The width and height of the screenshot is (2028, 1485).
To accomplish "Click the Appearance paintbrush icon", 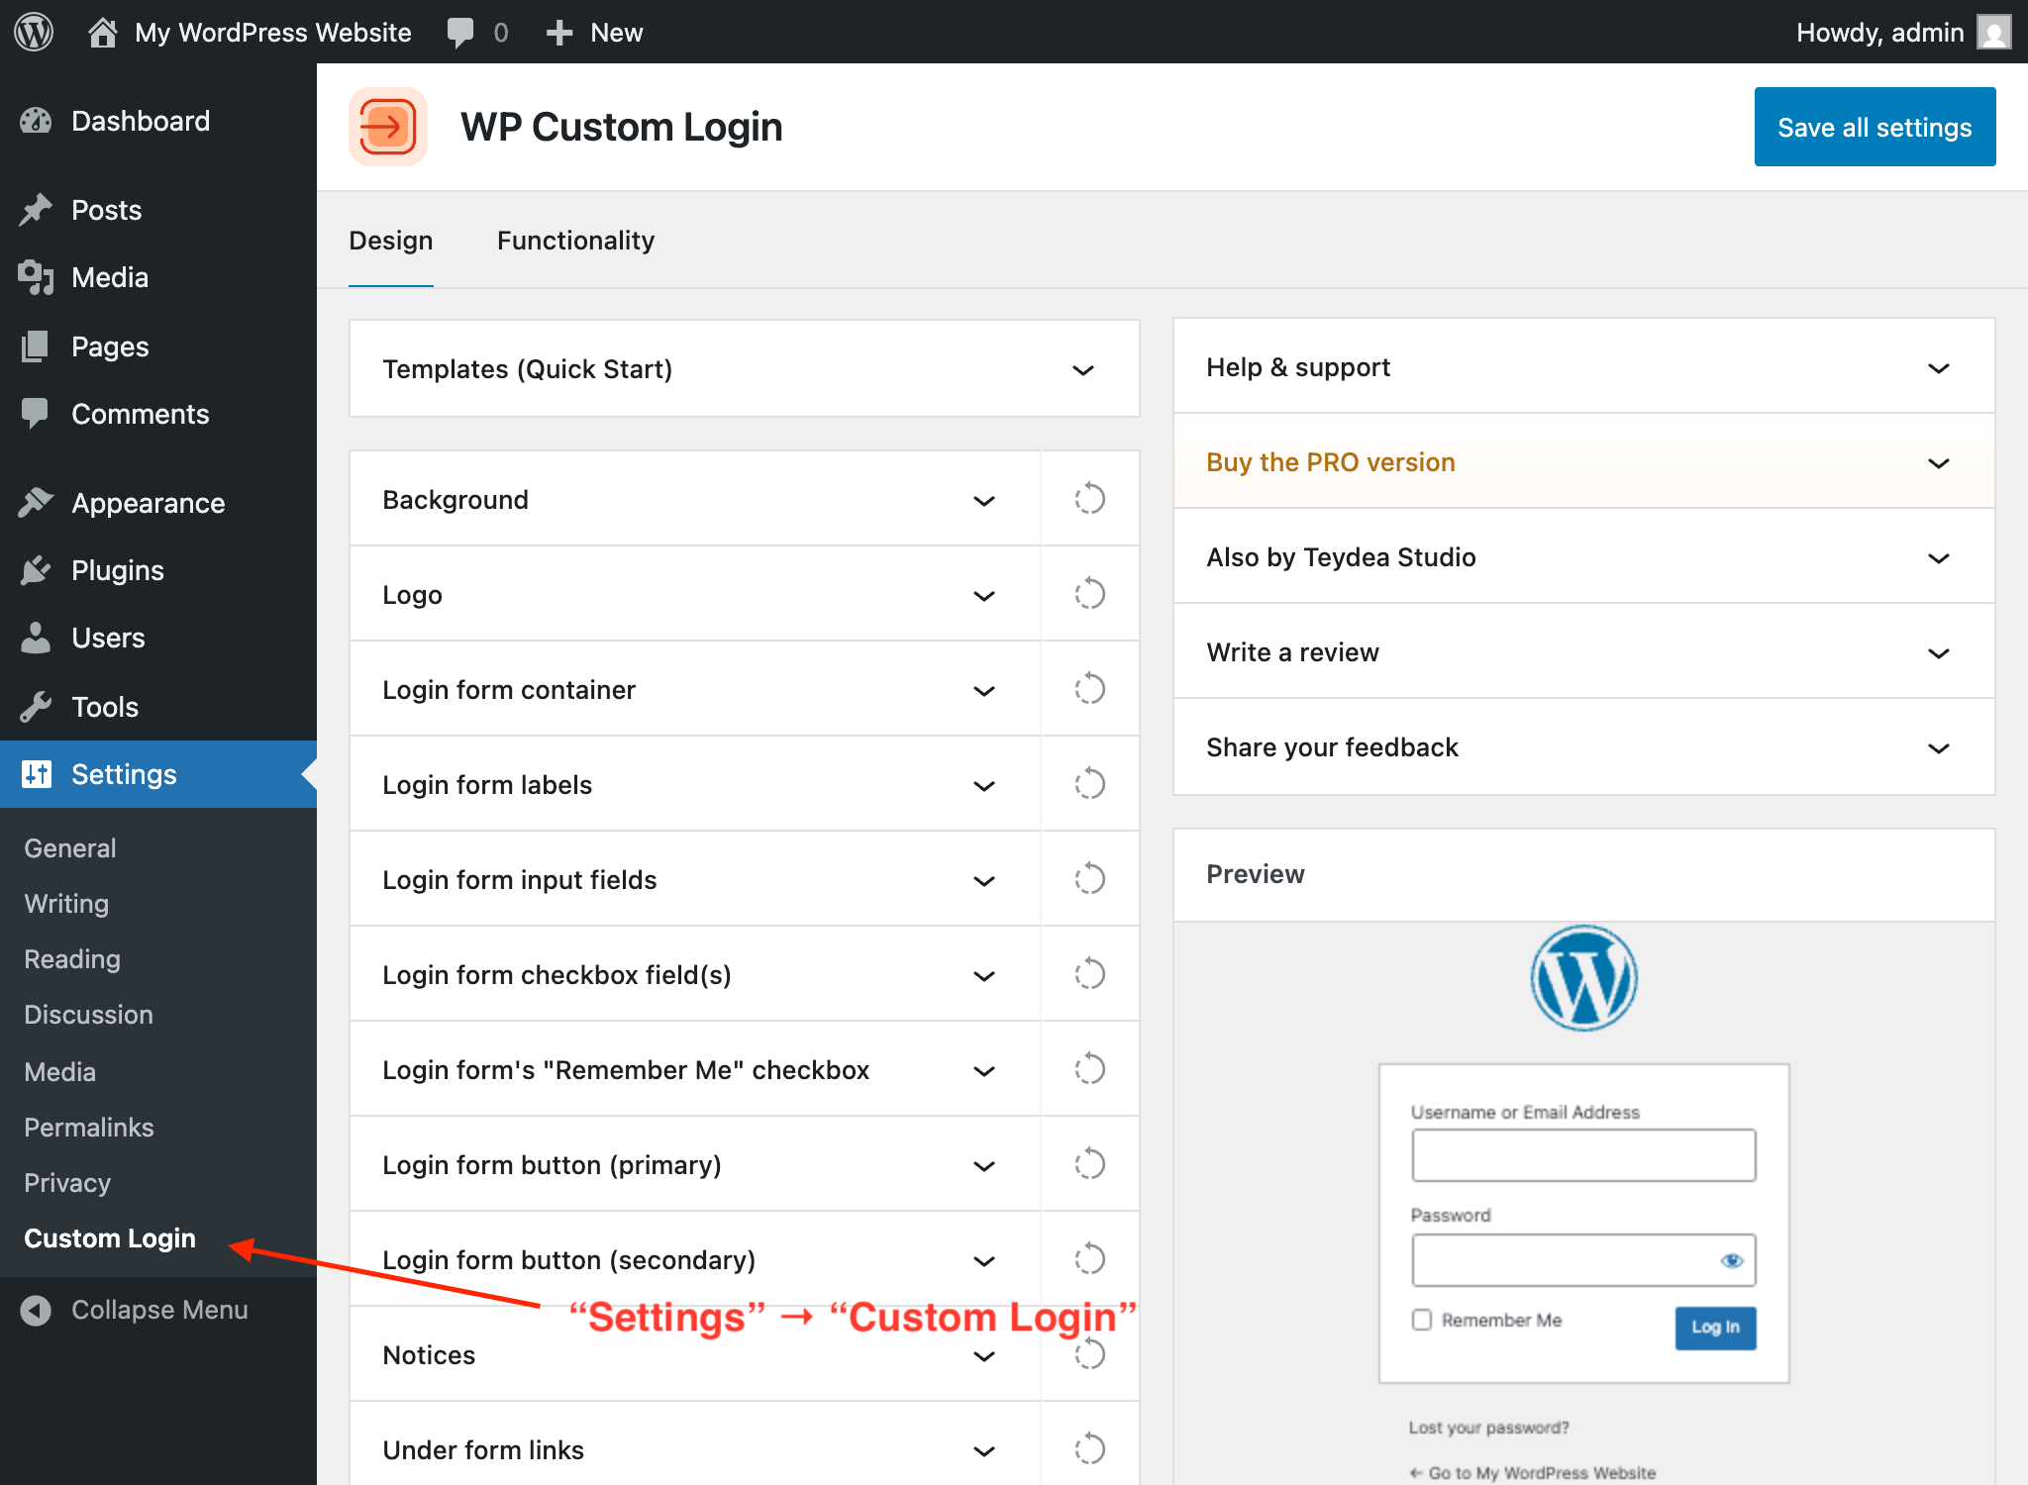I will (x=37, y=502).
